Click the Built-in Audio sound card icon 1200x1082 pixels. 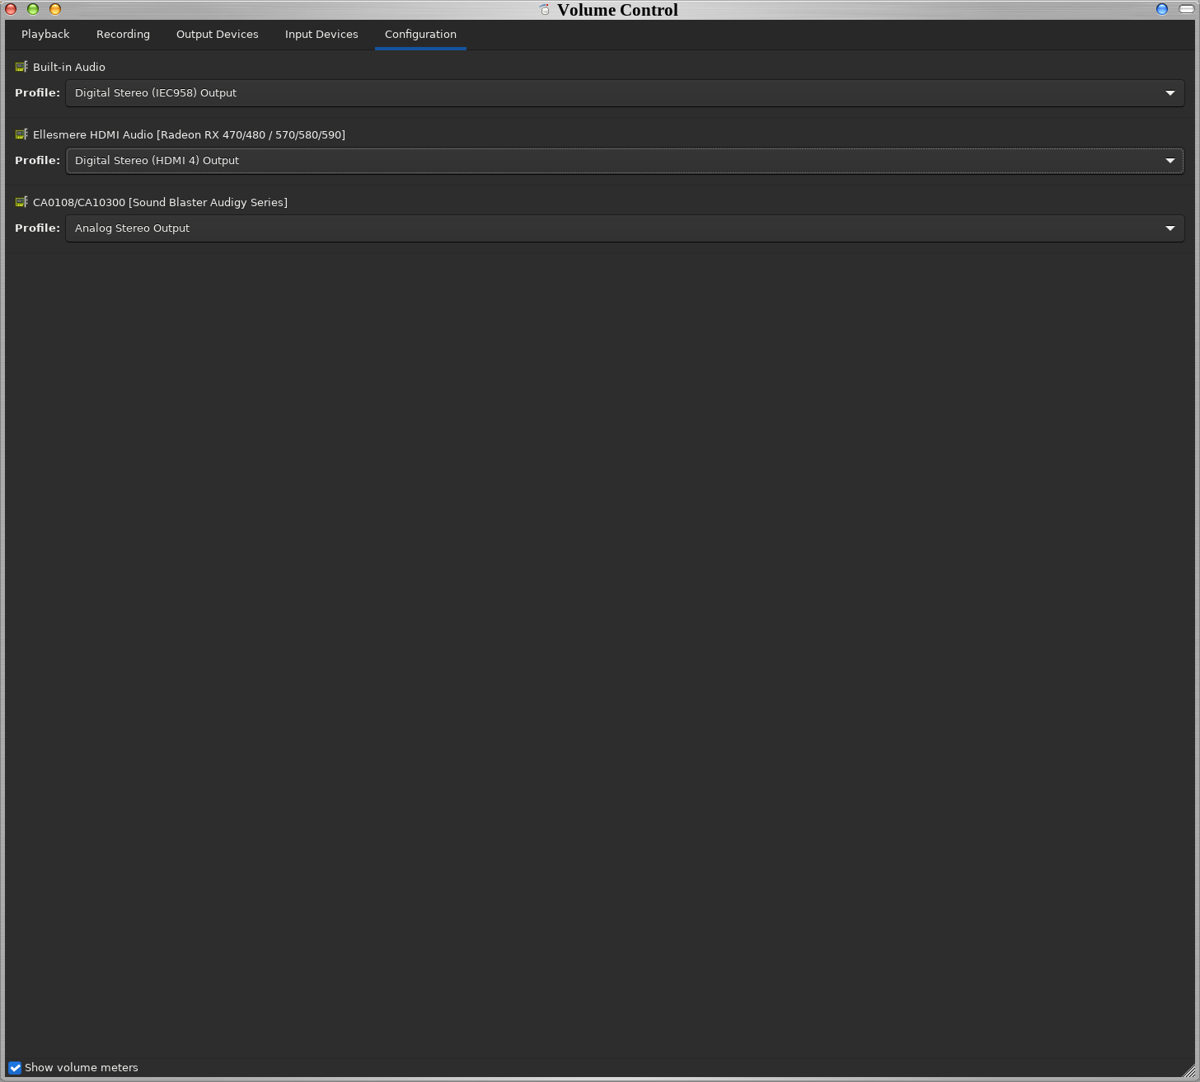21,67
